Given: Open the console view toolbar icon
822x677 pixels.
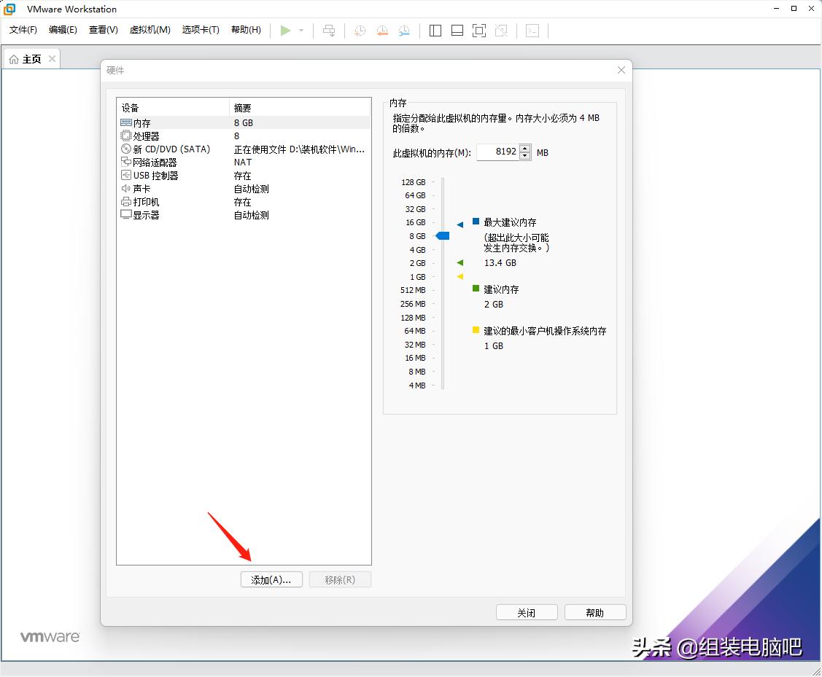Looking at the screenshot, I should 532,31.
